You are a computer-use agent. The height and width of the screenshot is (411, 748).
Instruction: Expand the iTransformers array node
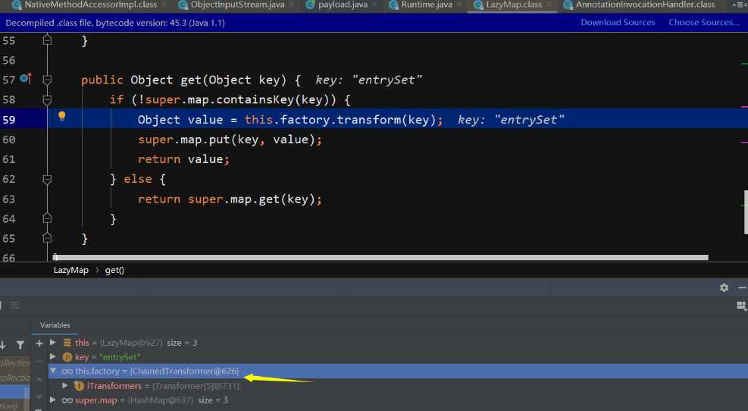point(66,386)
